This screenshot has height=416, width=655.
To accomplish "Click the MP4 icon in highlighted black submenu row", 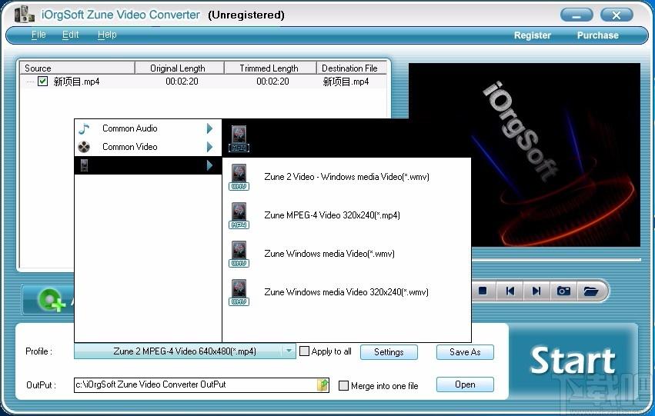I will 239,139.
